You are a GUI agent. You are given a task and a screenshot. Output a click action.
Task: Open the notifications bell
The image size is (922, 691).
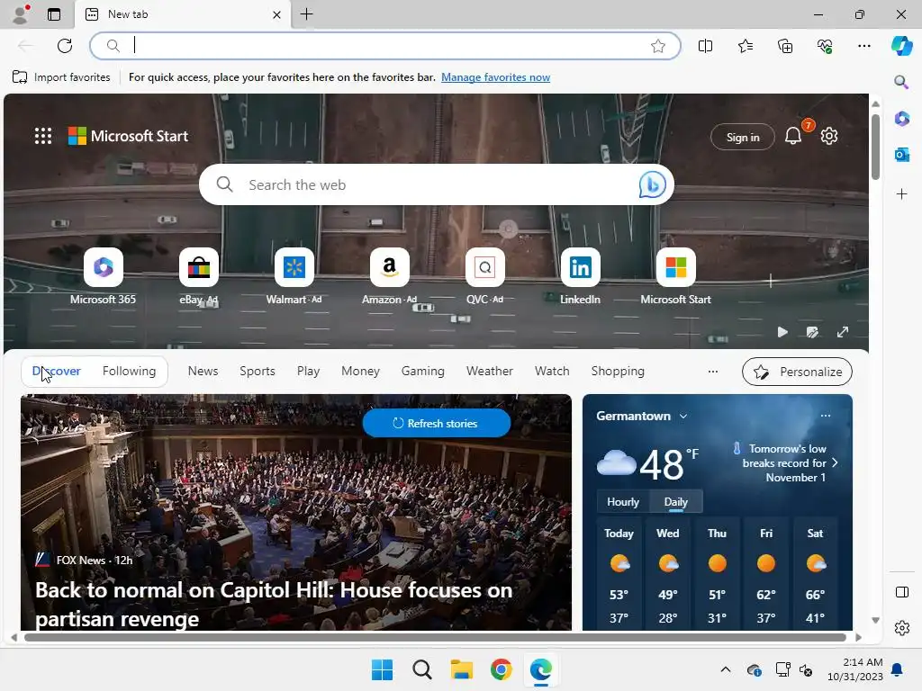tap(792, 137)
